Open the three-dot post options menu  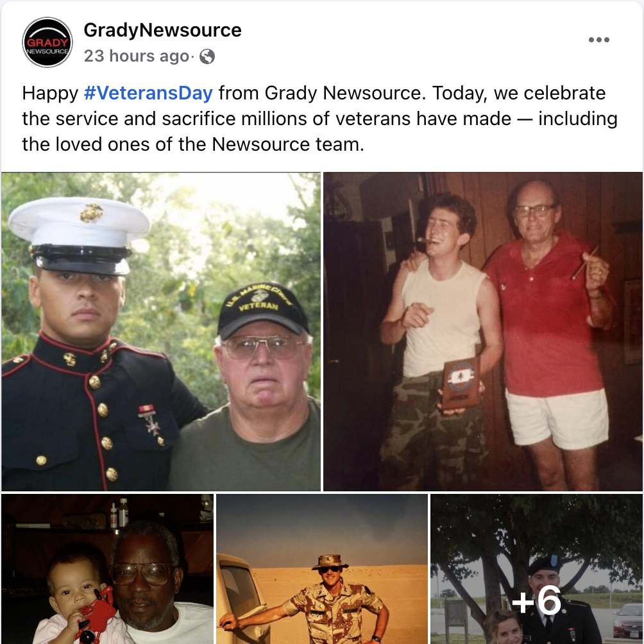pyautogui.click(x=598, y=40)
